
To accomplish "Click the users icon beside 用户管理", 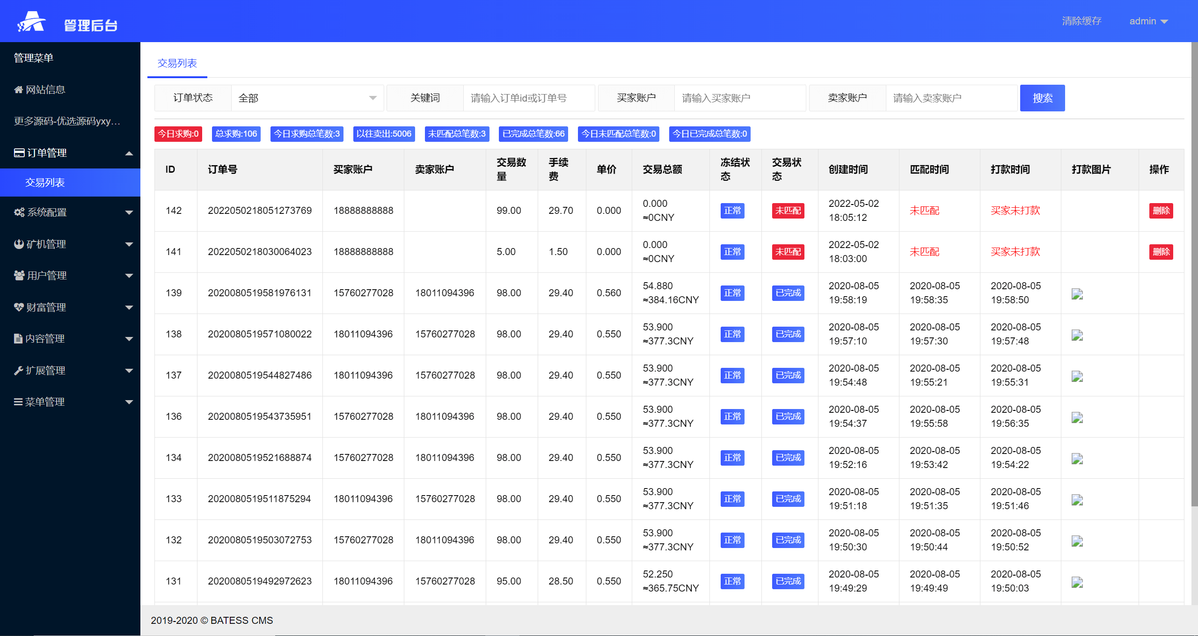I will [19, 275].
